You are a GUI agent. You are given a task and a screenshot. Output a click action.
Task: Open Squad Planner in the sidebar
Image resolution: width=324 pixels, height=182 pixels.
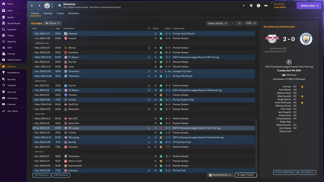click(x=13, y=24)
